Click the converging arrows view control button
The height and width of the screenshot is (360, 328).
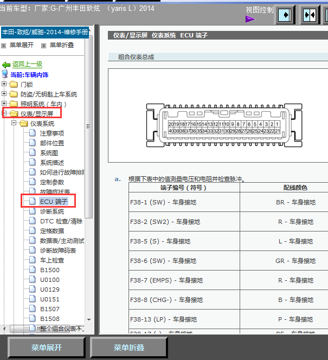(x=310, y=15)
